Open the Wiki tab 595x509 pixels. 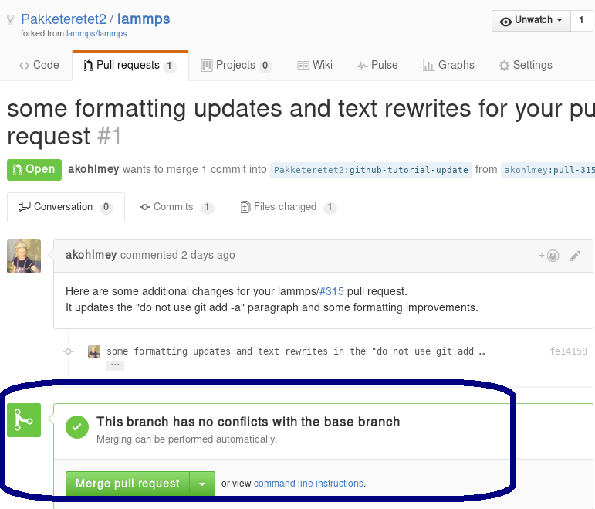[x=315, y=65]
